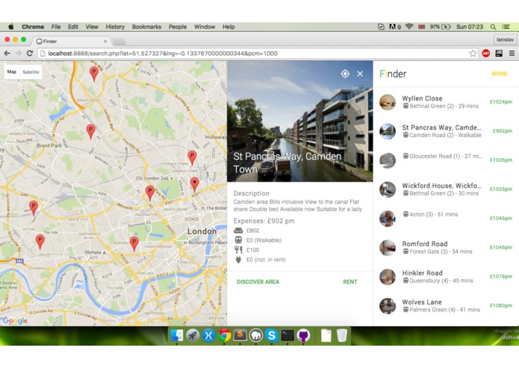
Task: Click the Iaroslav profile button
Action: click(505, 39)
